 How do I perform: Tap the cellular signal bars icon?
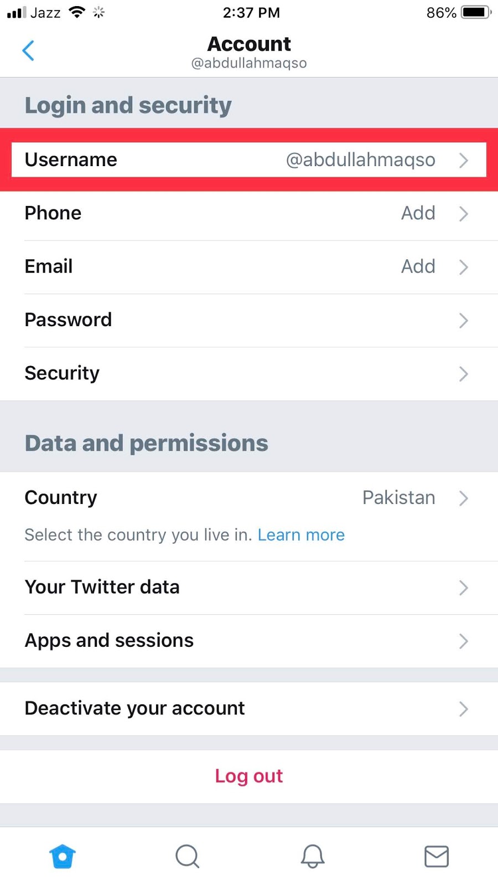[x=17, y=12]
